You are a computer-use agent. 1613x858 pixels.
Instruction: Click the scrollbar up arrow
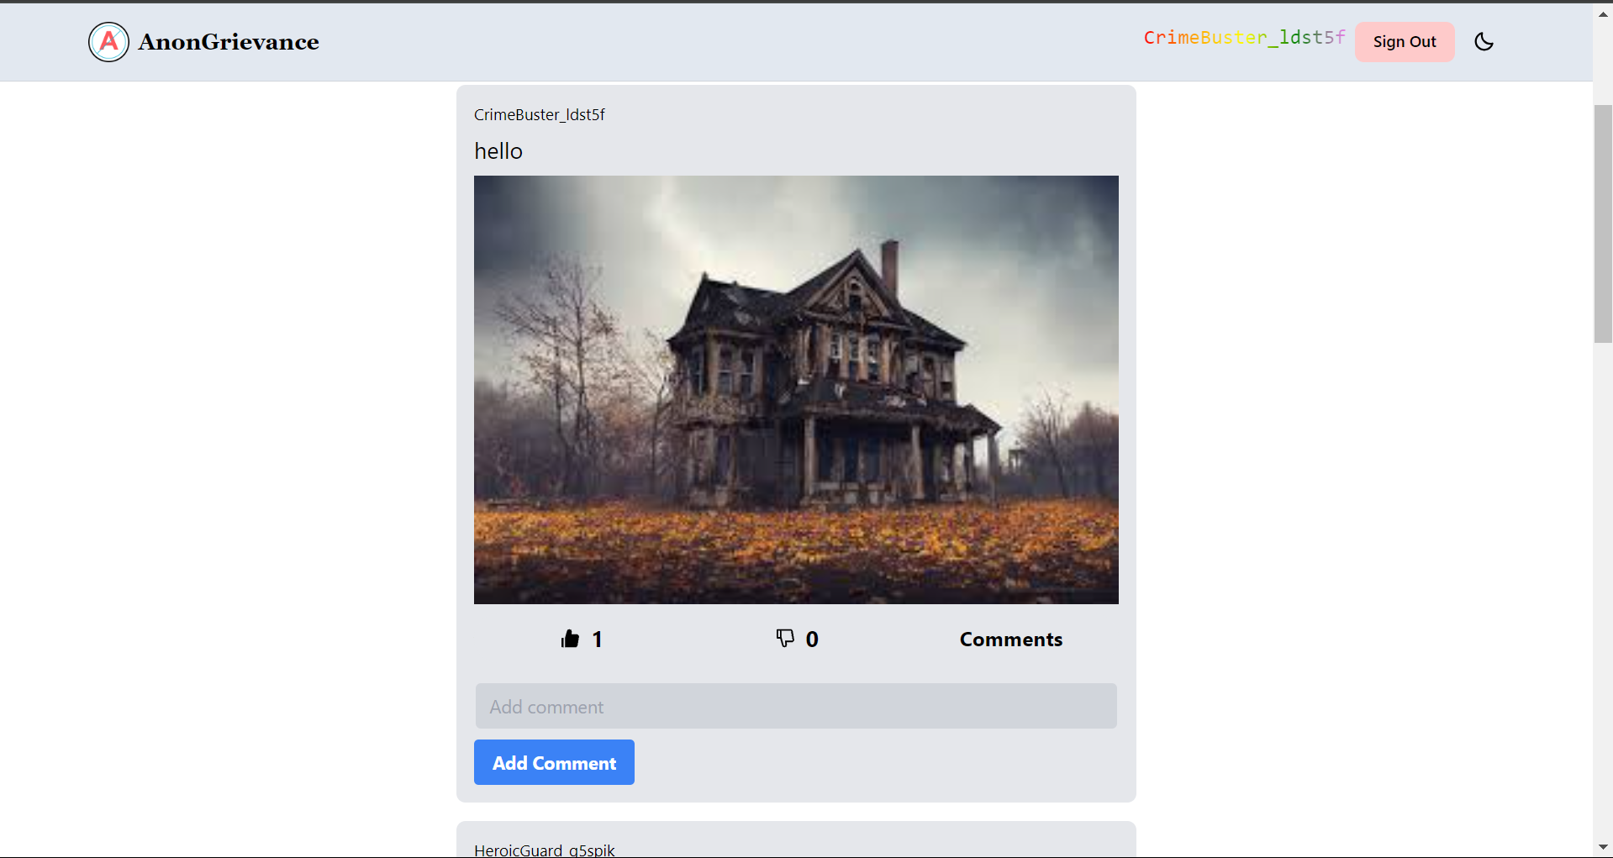click(x=1603, y=14)
